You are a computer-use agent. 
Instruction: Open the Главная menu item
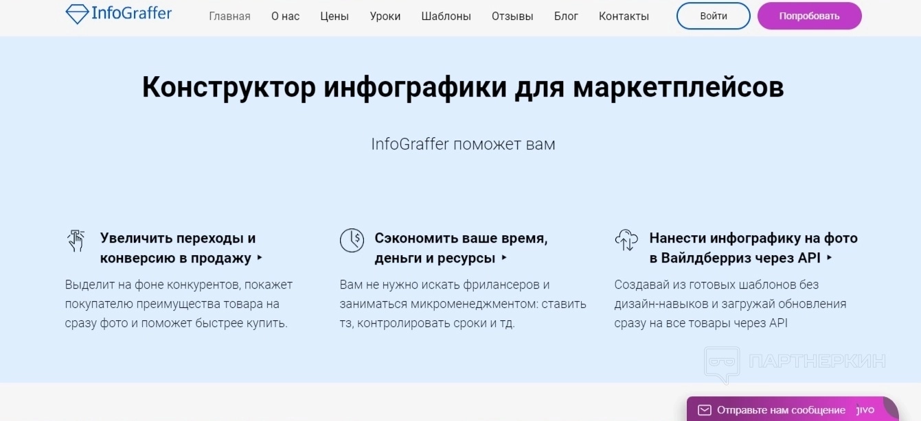click(x=229, y=16)
